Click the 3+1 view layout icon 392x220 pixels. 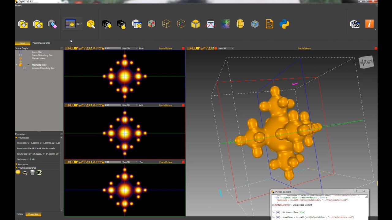coord(73,24)
